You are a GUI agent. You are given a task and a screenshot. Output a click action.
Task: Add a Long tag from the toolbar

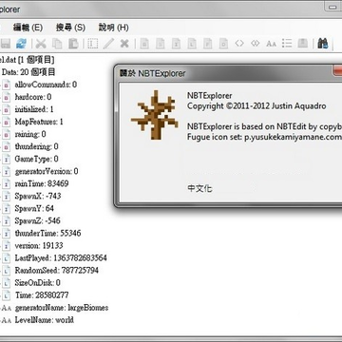pos(192,44)
